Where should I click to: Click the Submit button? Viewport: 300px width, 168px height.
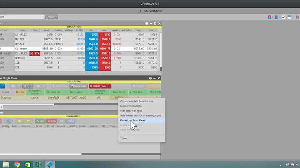(x=153, y=86)
